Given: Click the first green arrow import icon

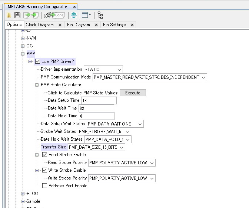Looking at the screenshot, I should coord(27,15).
